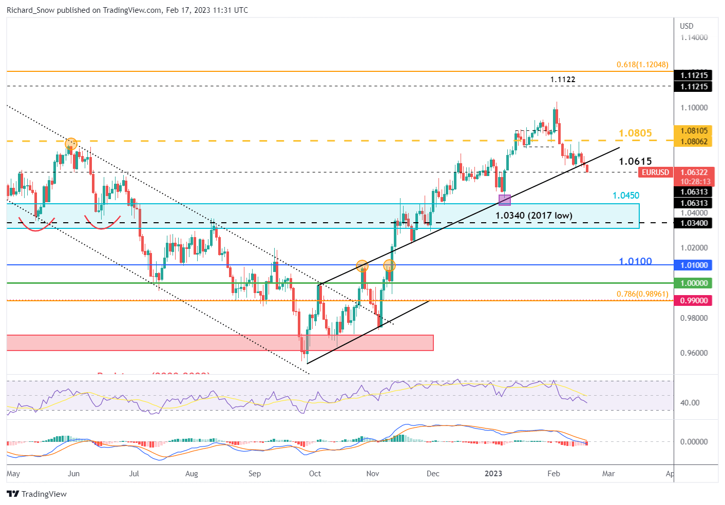The width and height of the screenshot is (725, 505).
Task: Click the MACD 0.00000 axis value
Action: 694,442
